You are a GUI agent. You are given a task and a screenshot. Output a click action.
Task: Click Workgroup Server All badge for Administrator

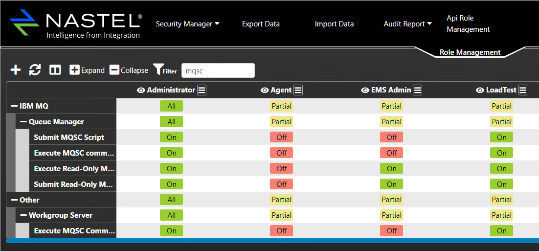tap(171, 215)
